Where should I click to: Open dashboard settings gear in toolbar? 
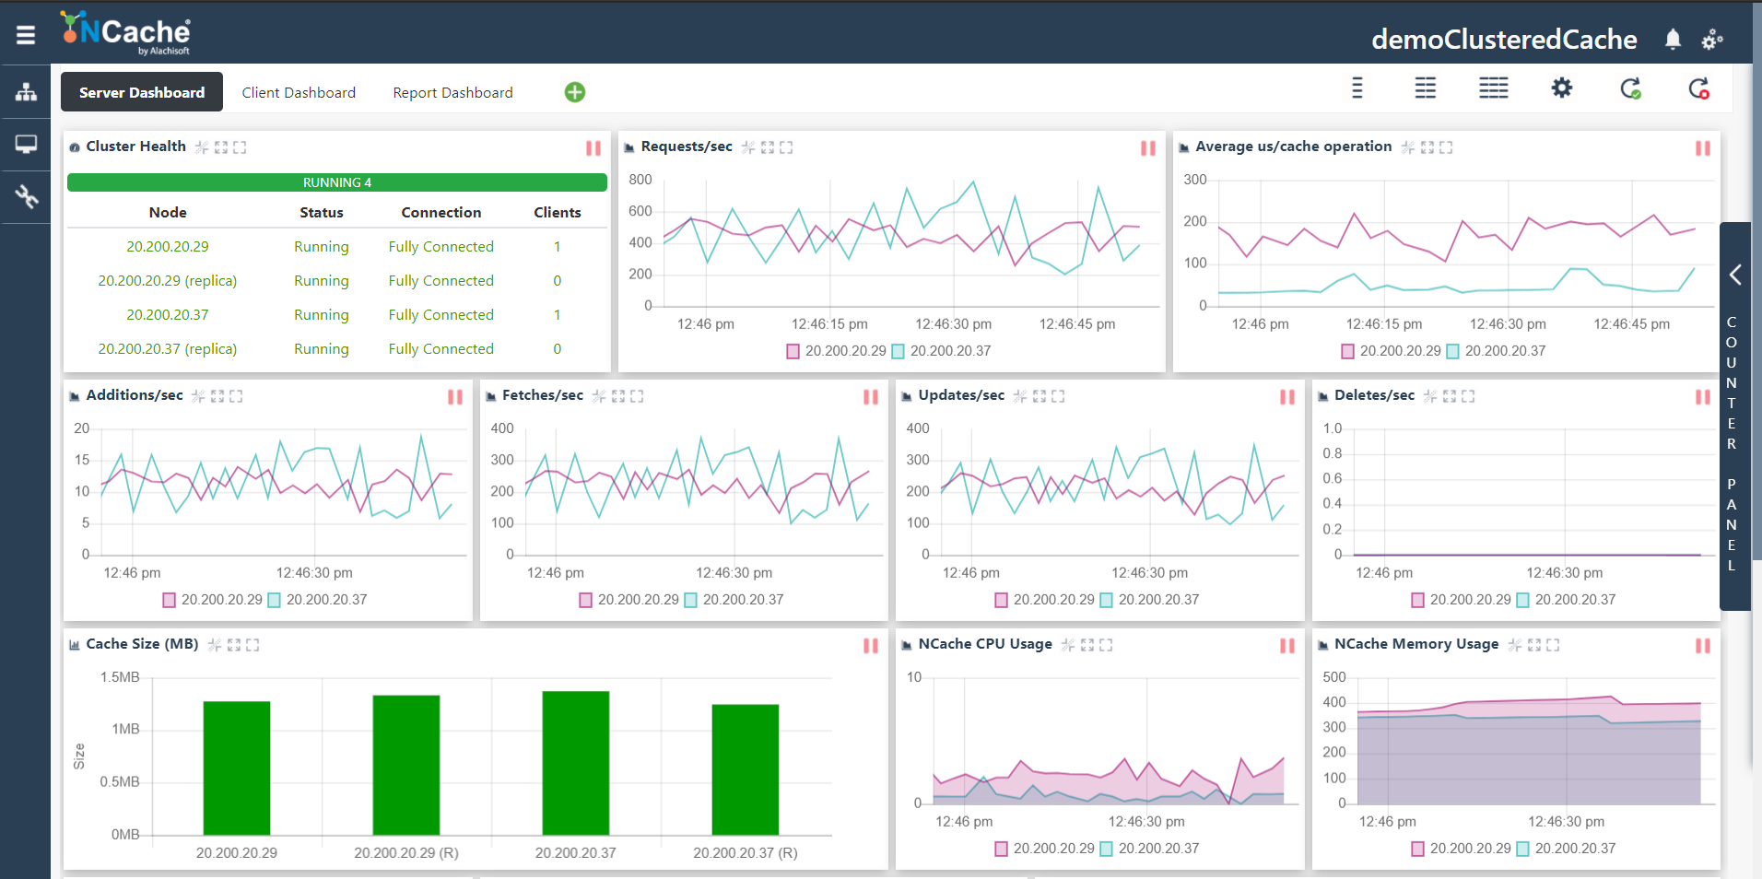coord(1562,88)
